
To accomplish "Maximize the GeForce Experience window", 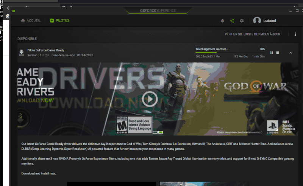I will [297, 11].
